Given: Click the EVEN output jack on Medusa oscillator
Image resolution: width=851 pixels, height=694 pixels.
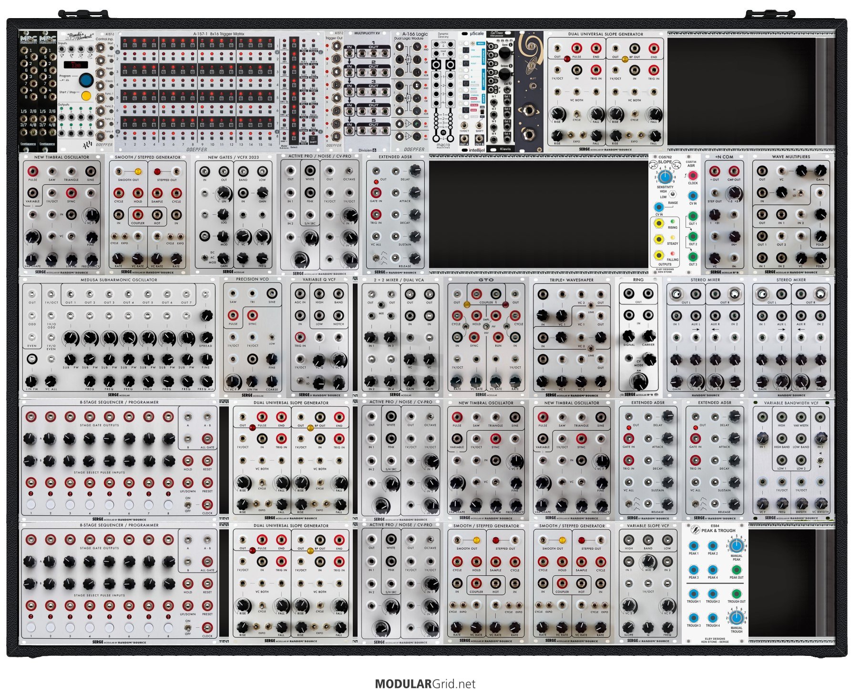Looking at the screenshot, I should pyautogui.click(x=32, y=337).
